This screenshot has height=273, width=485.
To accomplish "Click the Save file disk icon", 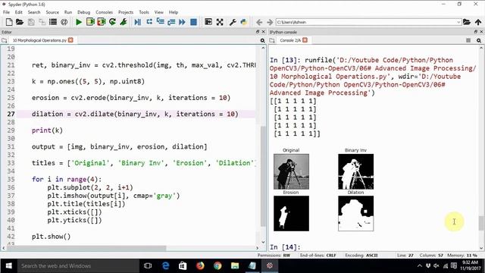I will pos(31,22).
